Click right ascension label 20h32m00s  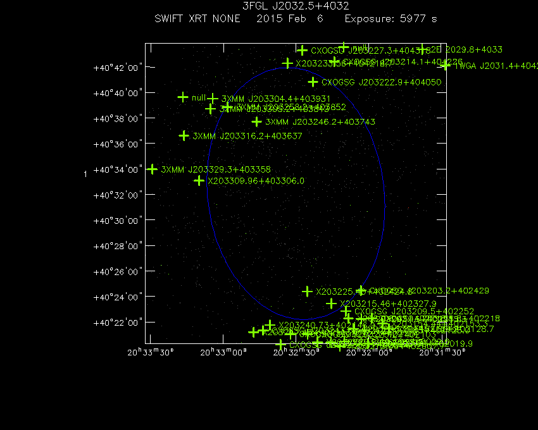click(369, 352)
